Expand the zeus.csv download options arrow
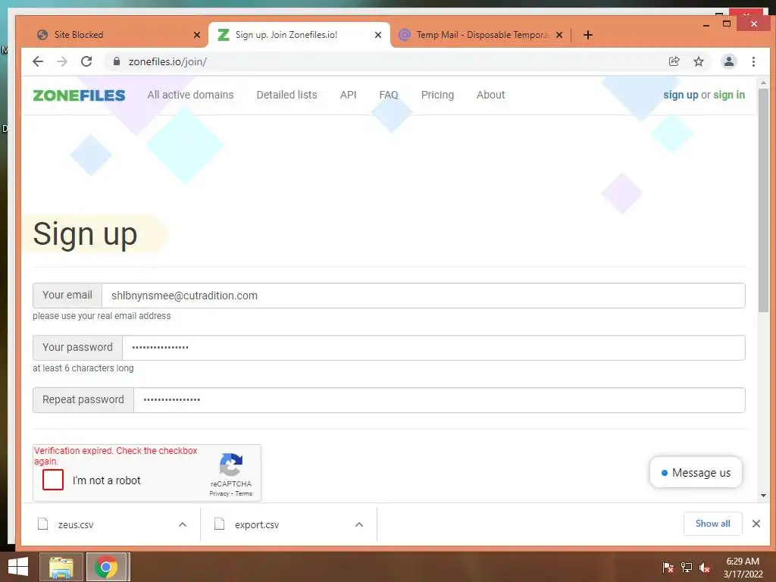The image size is (776, 582). click(183, 524)
